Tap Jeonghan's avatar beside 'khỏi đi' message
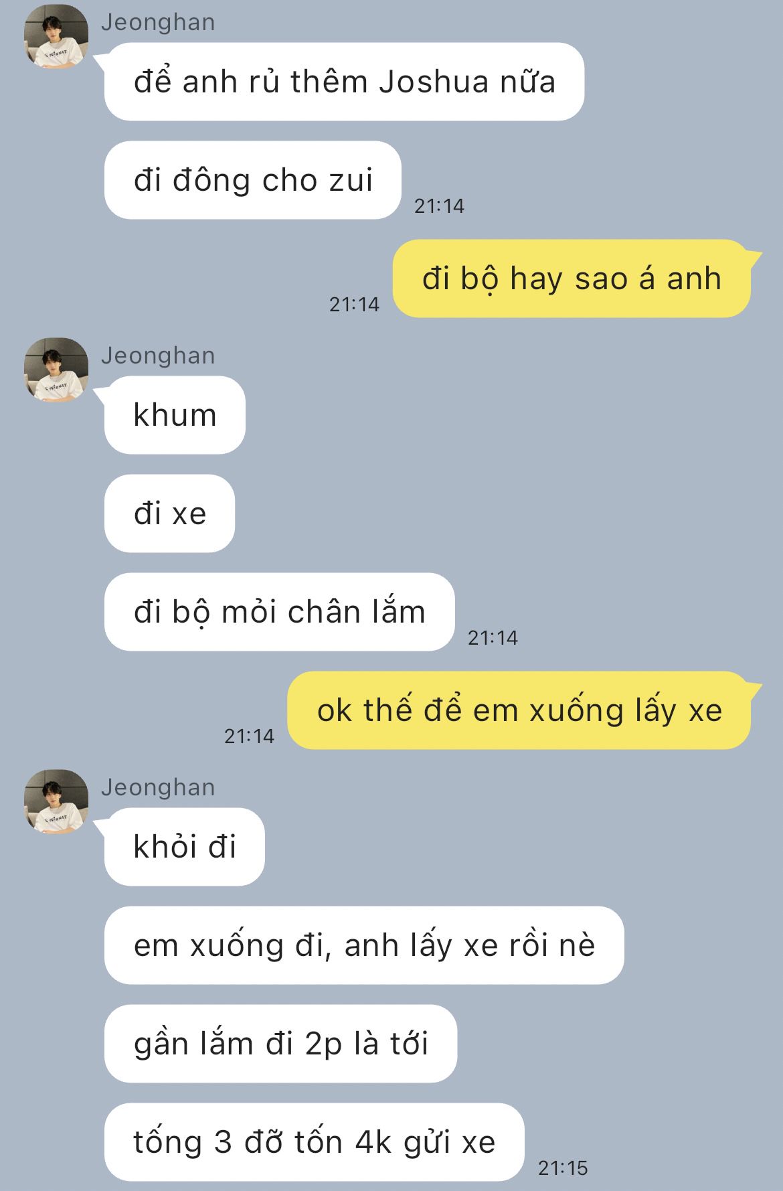The width and height of the screenshot is (783, 1191). [56, 802]
